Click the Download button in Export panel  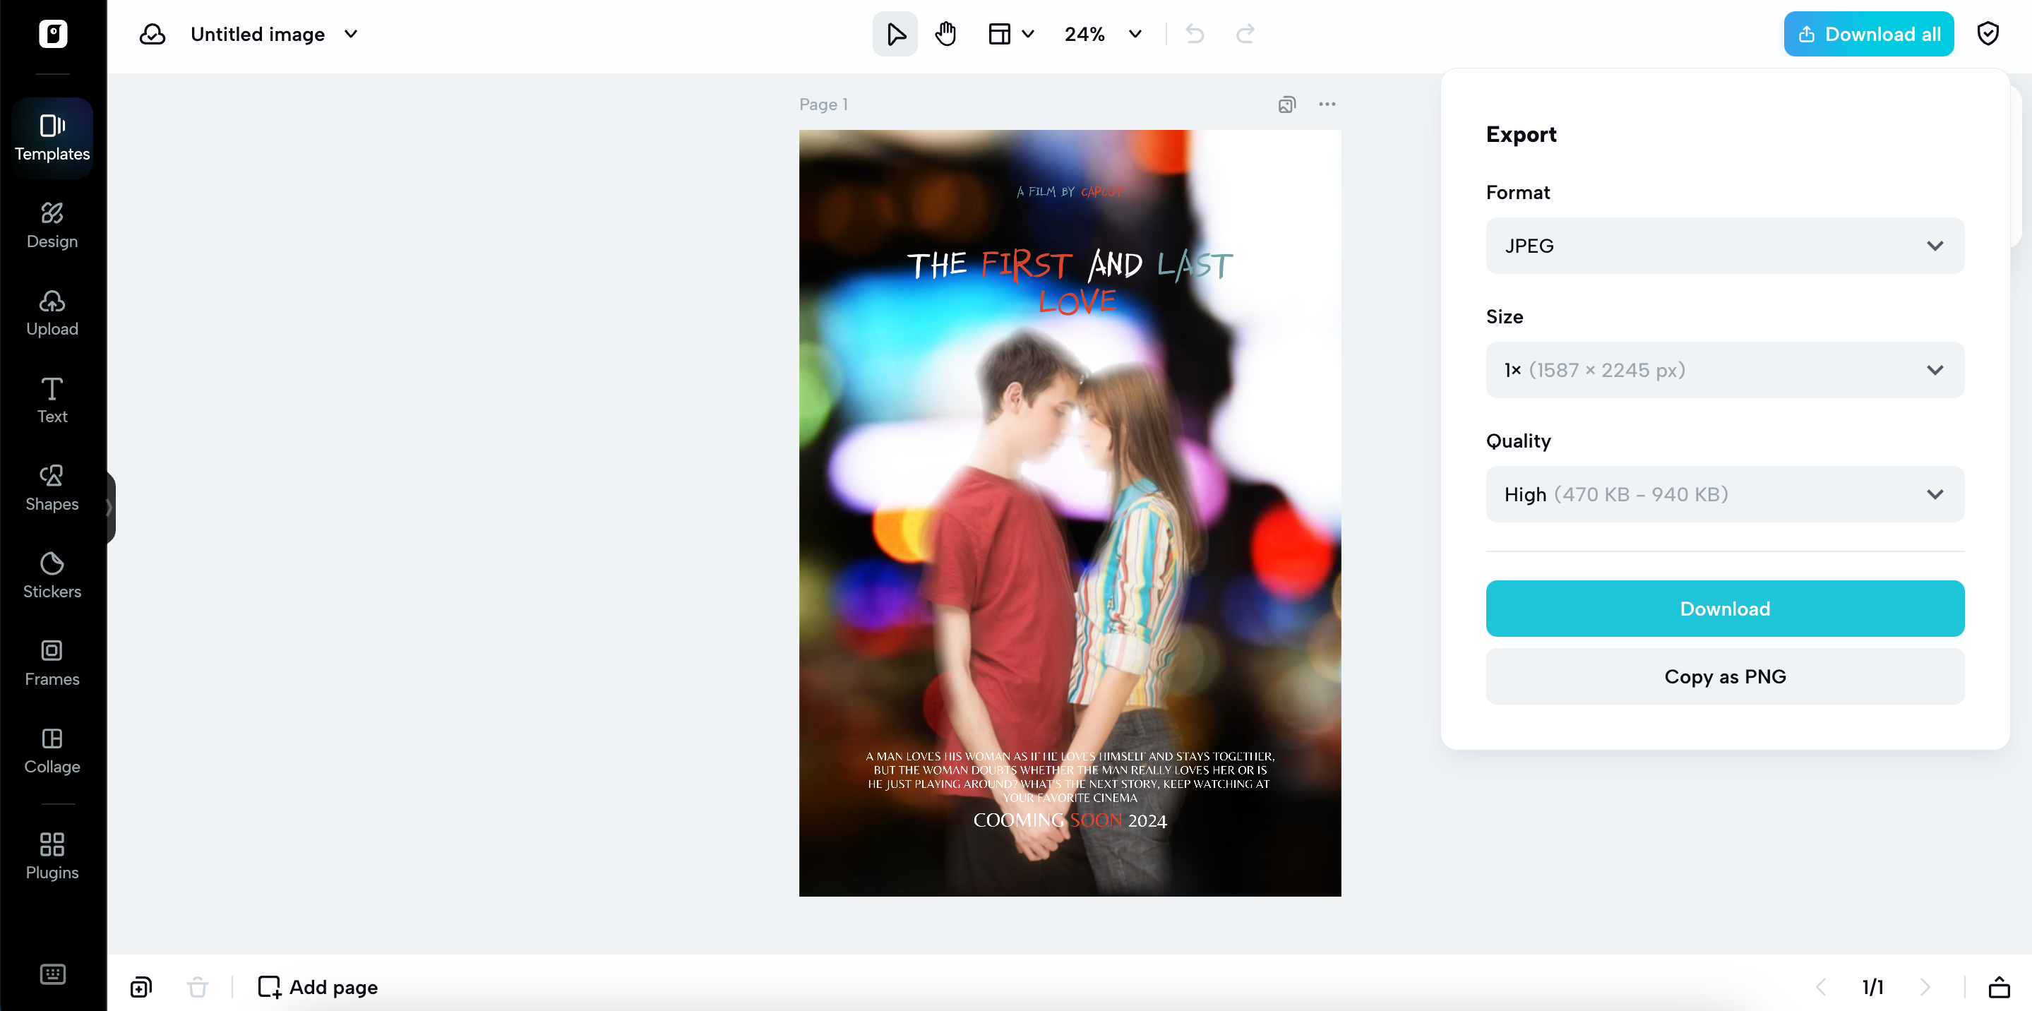1724,608
